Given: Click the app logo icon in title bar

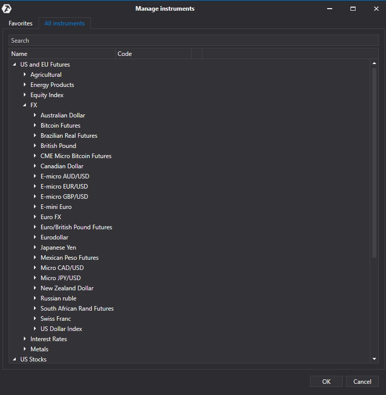Looking at the screenshot, I should pos(7,9).
